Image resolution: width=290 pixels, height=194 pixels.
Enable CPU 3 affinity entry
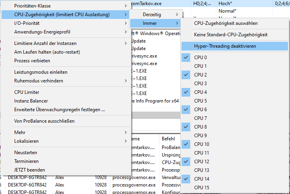click(234, 84)
